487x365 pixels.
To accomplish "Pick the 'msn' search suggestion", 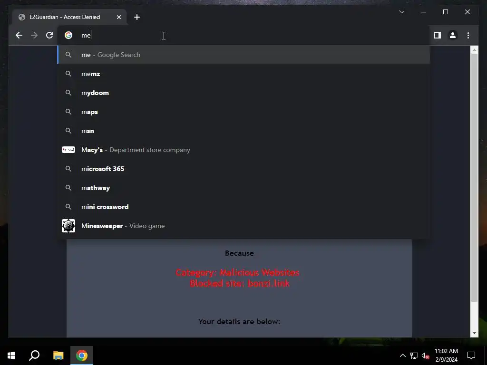I will (244, 131).
